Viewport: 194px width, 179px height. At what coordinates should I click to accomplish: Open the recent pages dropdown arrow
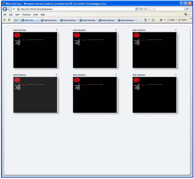tap(14, 9)
